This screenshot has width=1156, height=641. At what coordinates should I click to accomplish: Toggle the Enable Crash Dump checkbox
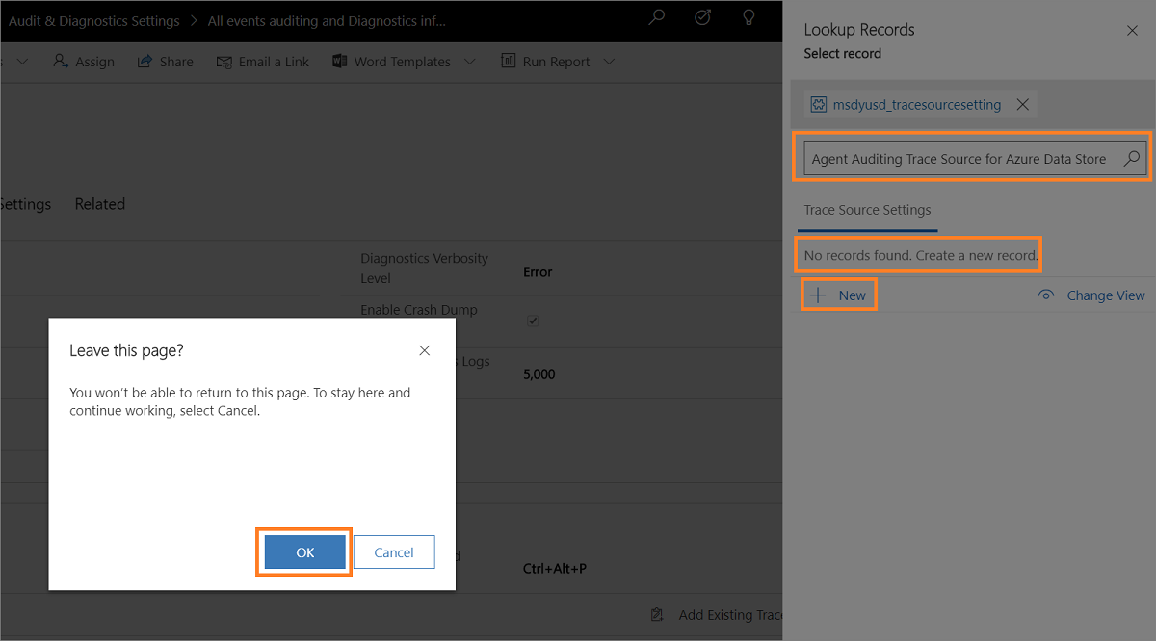click(x=533, y=320)
